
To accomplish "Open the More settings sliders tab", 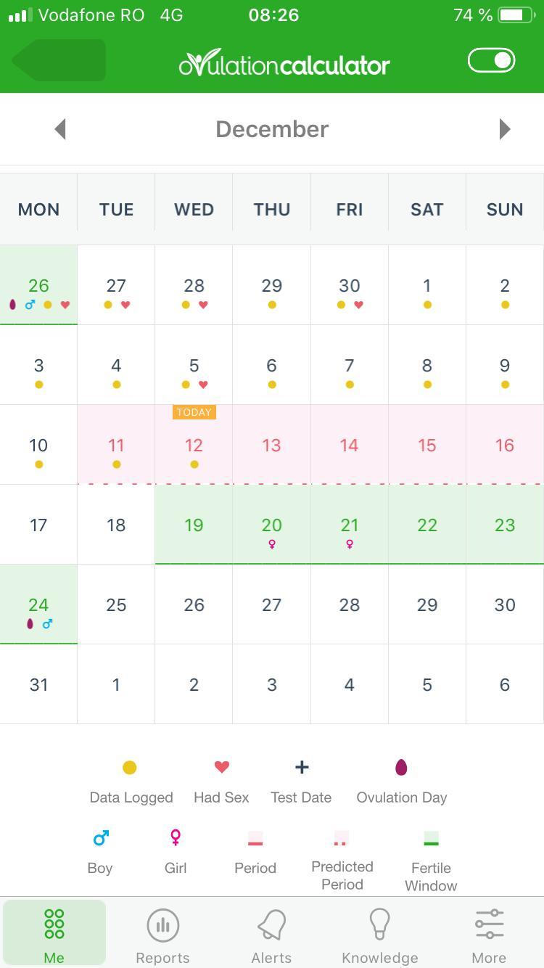I will click(x=489, y=925).
